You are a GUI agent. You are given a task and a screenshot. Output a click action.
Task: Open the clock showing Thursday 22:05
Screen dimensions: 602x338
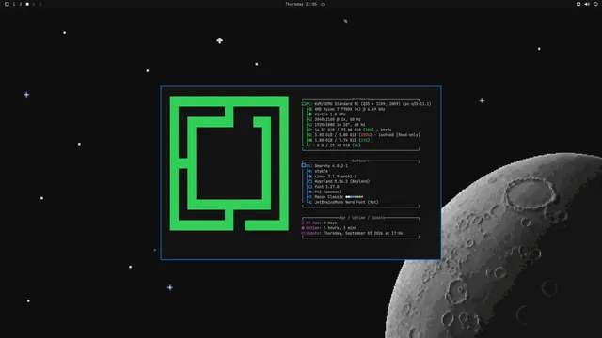pyautogui.click(x=301, y=4)
